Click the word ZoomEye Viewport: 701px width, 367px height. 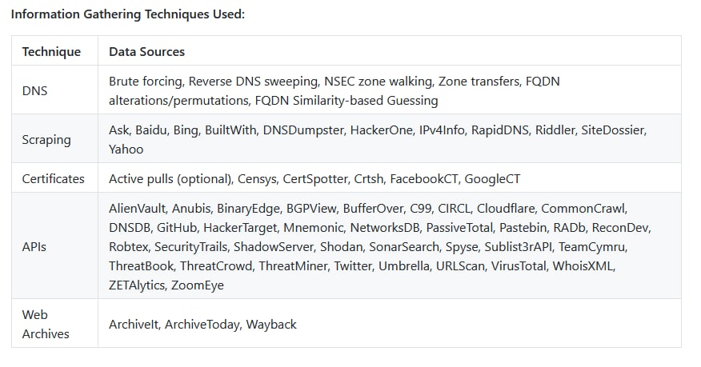coord(198,285)
